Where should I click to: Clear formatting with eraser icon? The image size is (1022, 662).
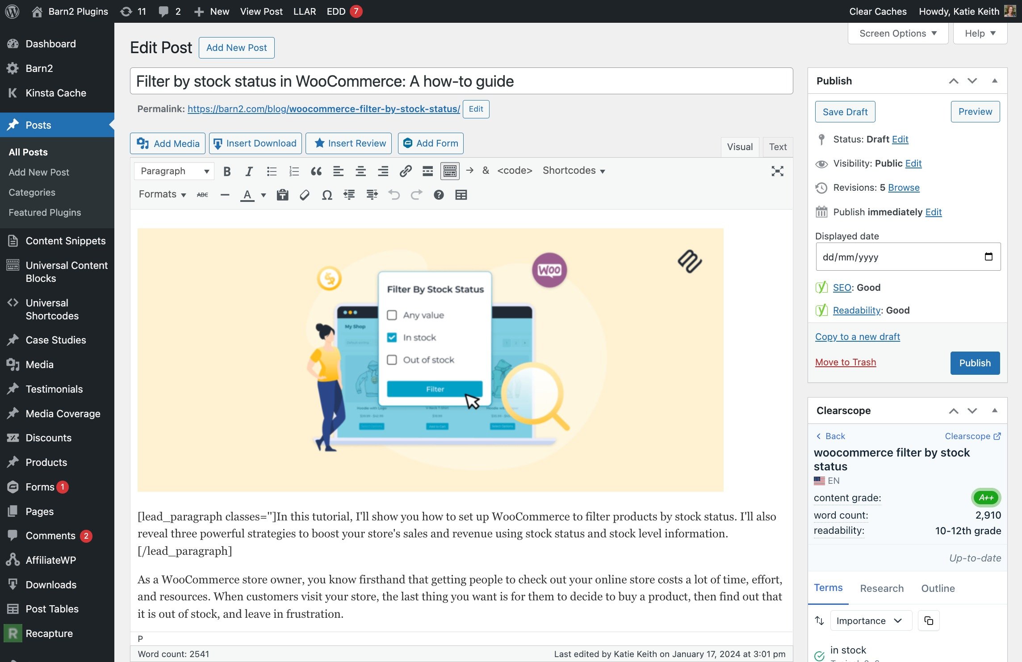coord(305,195)
